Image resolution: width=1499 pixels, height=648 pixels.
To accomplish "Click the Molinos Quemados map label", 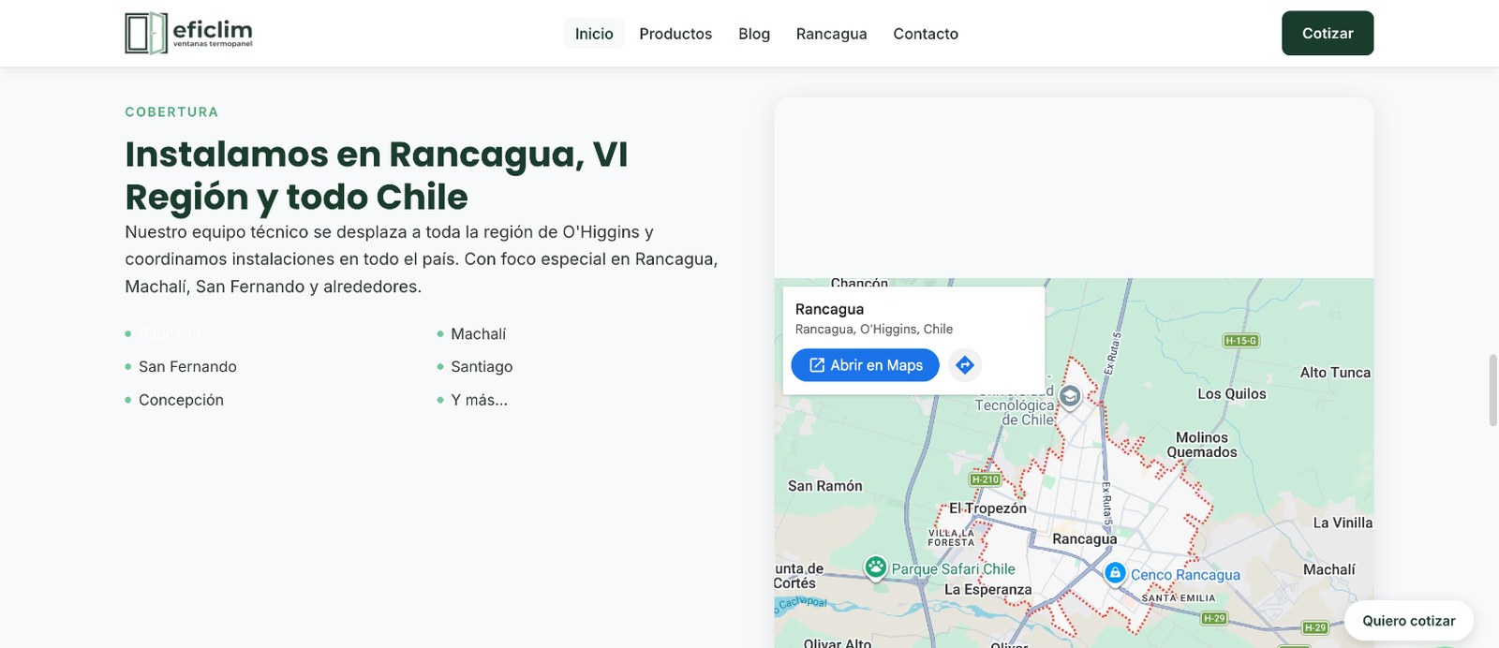I will pos(1202,445).
